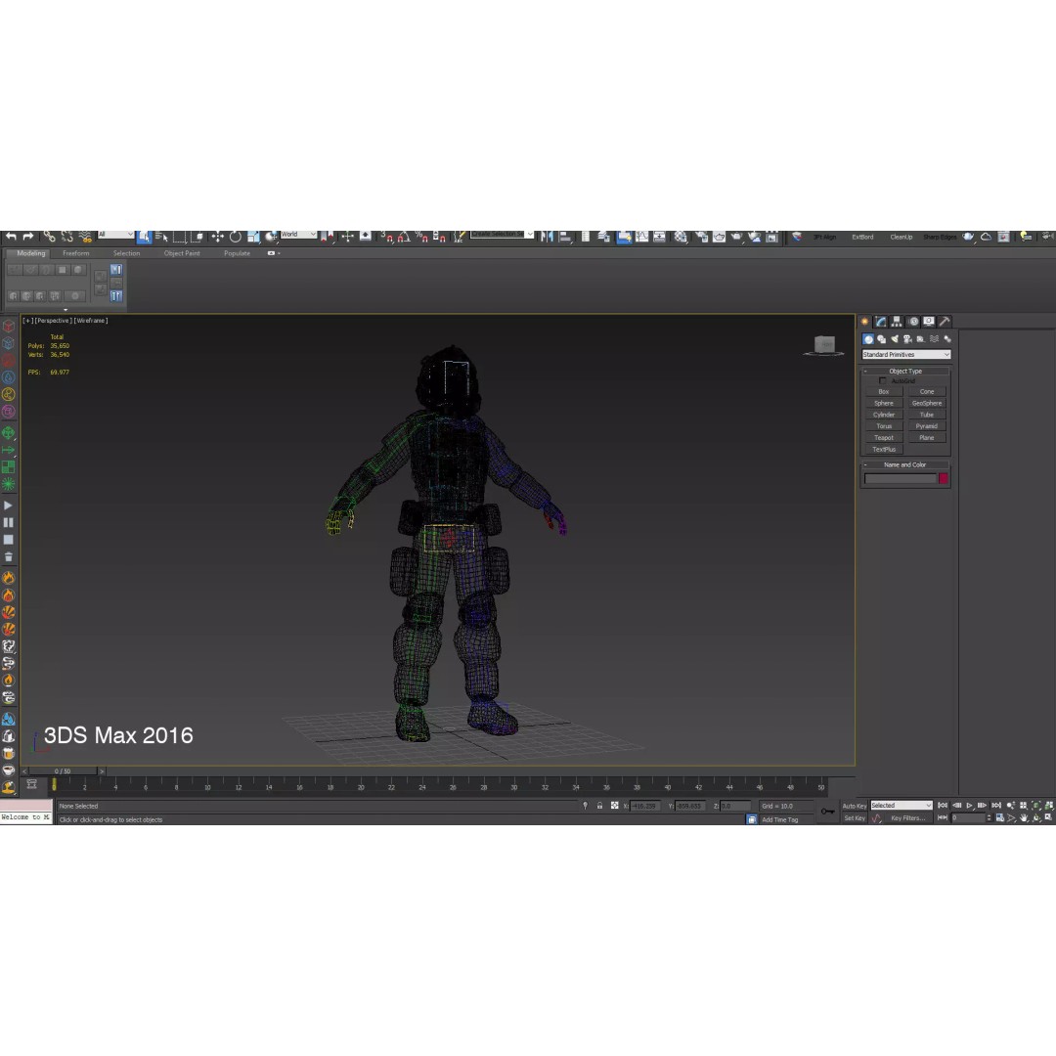Screen dimensions: 1056x1056
Task: Open the Create panel star tab
Action: [x=864, y=322]
